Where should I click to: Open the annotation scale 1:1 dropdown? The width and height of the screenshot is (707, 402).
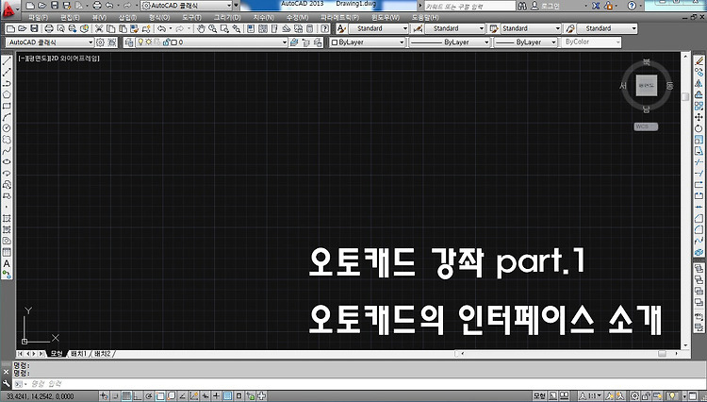(x=591, y=396)
